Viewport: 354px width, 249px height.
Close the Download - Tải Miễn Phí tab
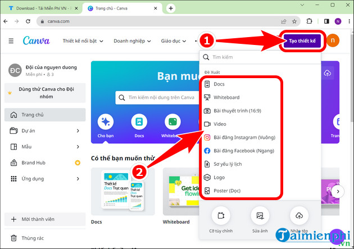point(76,8)
